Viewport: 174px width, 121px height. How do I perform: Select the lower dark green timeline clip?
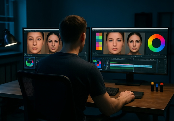click(122, 68)
